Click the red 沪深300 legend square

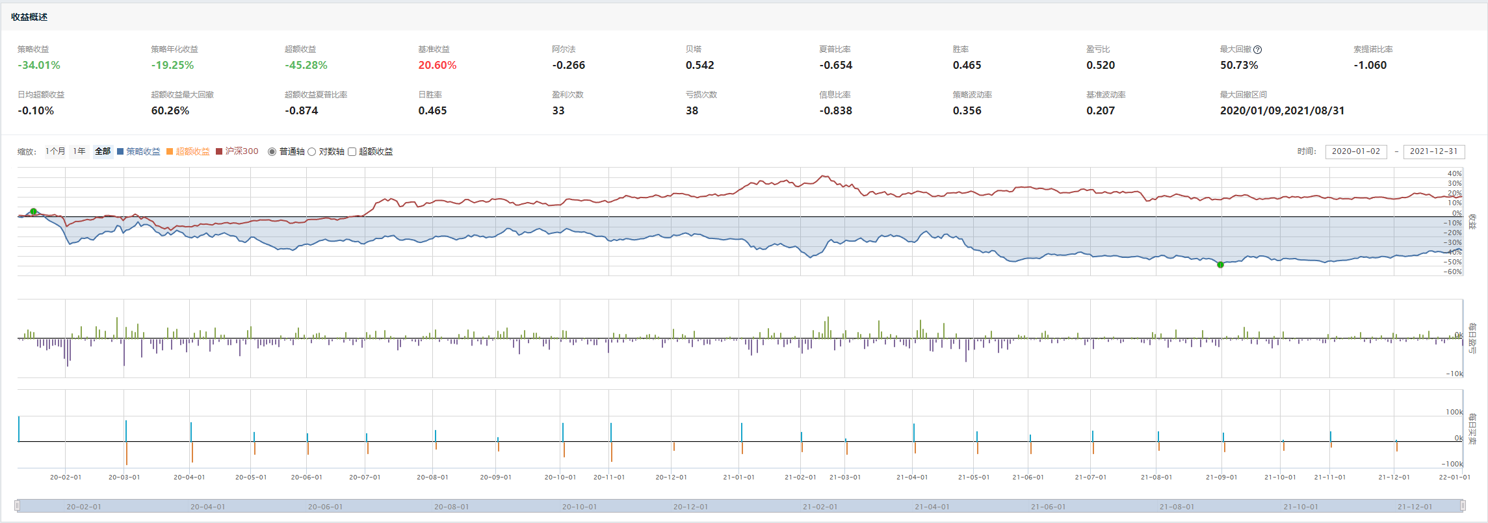point(219,151)
